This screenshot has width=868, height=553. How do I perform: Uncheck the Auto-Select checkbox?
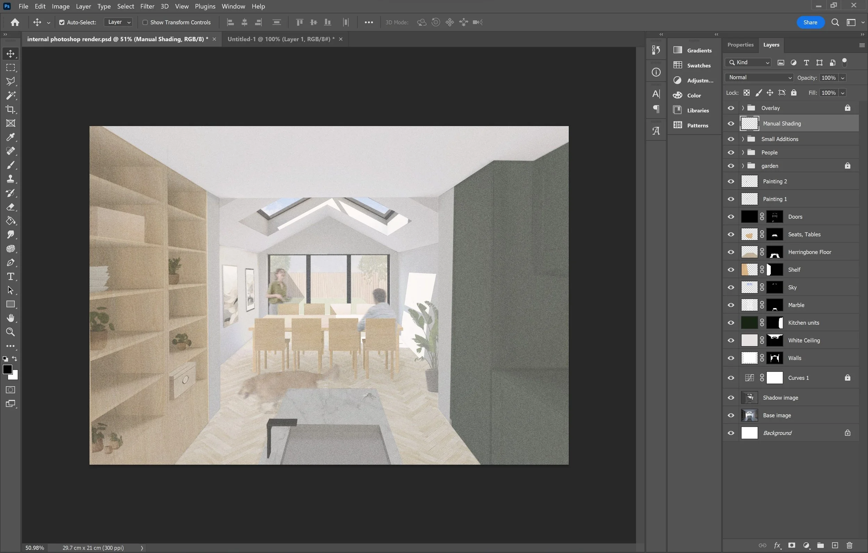(62, 22)
